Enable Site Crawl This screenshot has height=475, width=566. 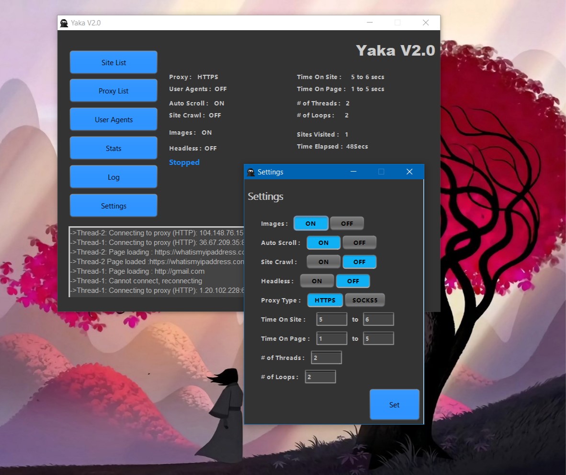click(x=323, y=262)
